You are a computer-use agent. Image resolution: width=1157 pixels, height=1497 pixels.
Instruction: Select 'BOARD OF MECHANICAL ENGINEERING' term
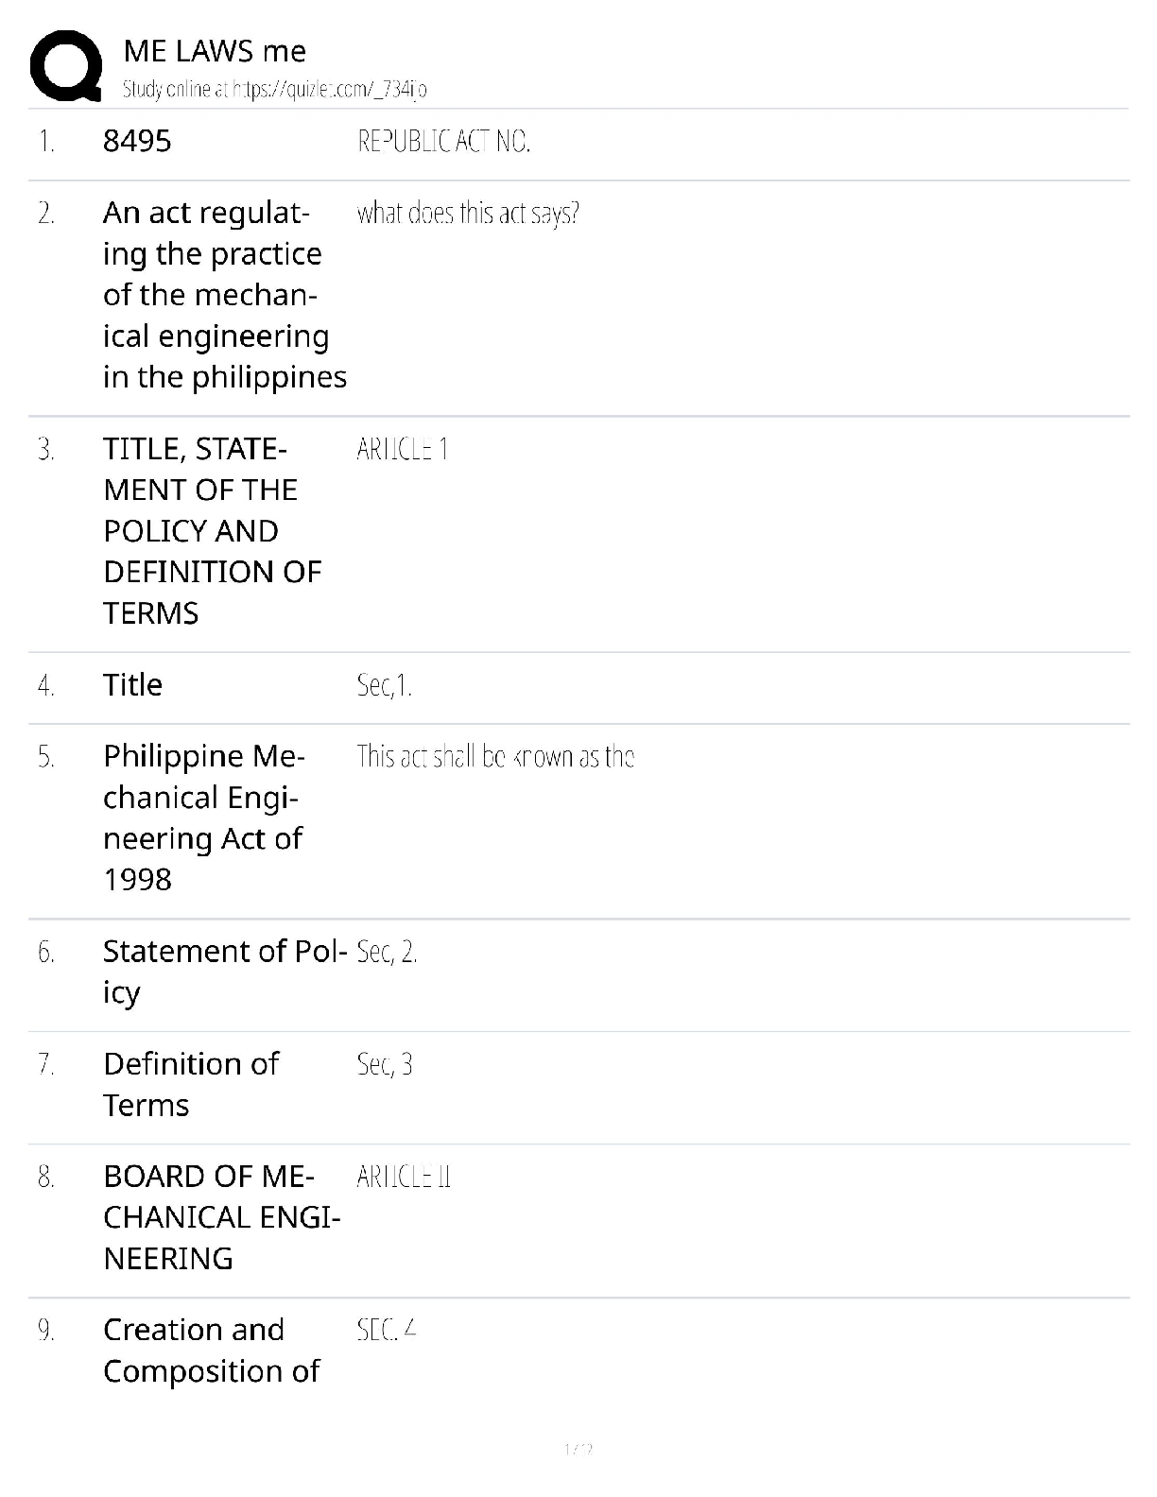(221, 1218)
